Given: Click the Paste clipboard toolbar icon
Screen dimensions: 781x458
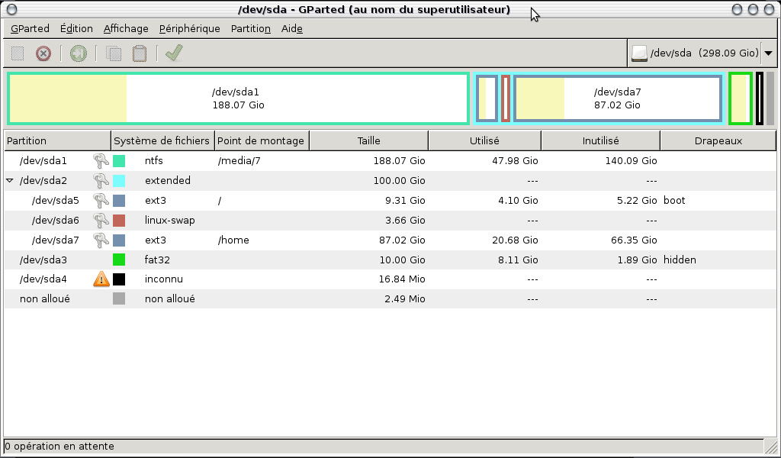Looking at the screenshot, I should pyautogui.click(x=140, y=53).
